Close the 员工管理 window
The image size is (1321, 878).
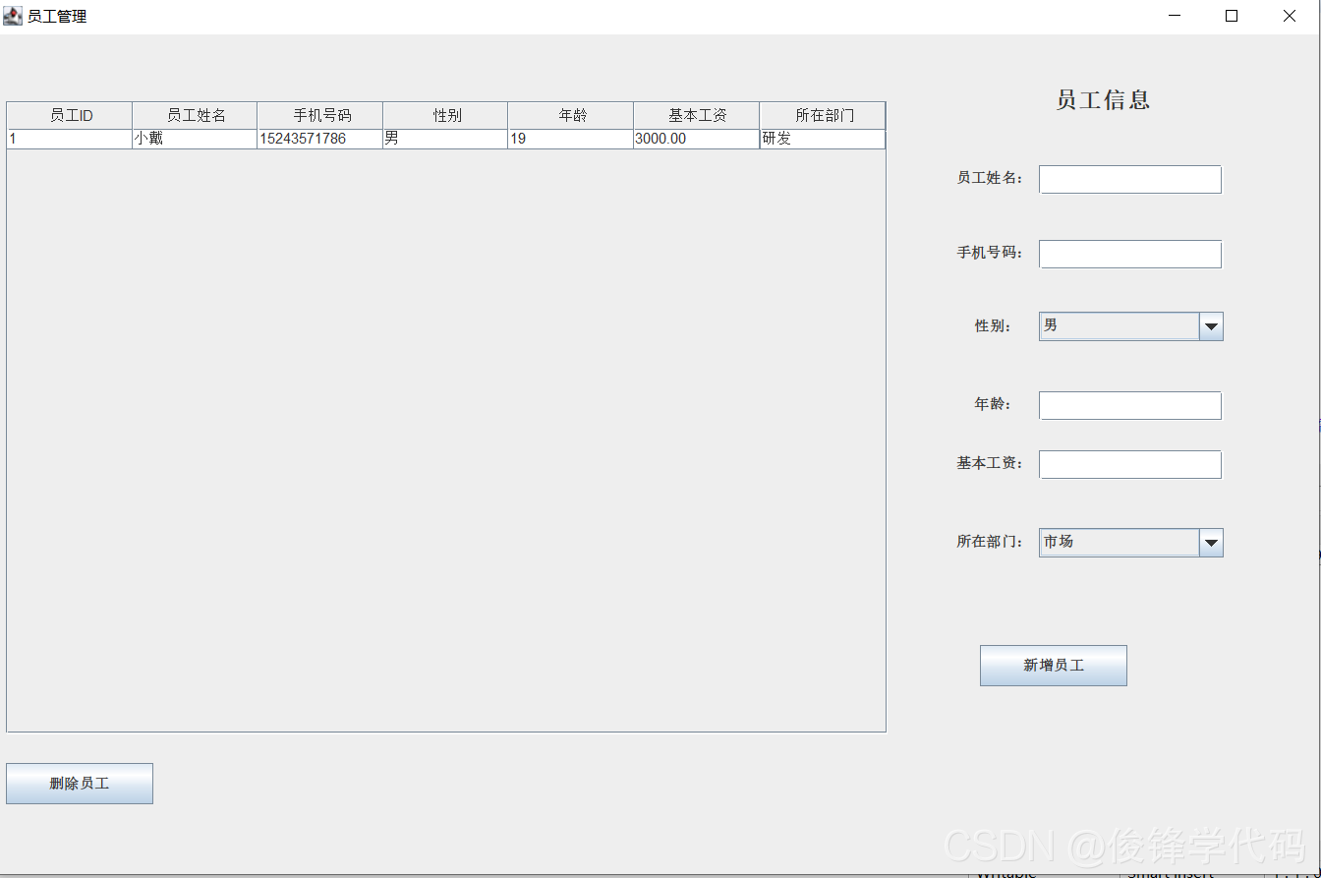1290,16
